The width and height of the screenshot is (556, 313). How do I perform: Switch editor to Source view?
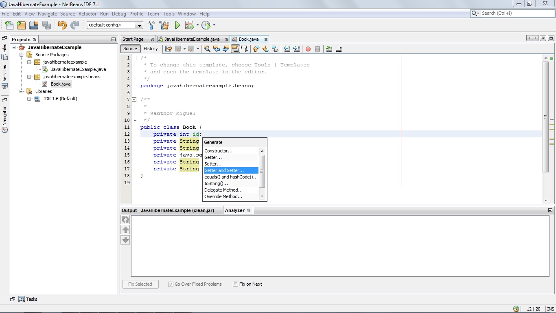click(130, 48)
